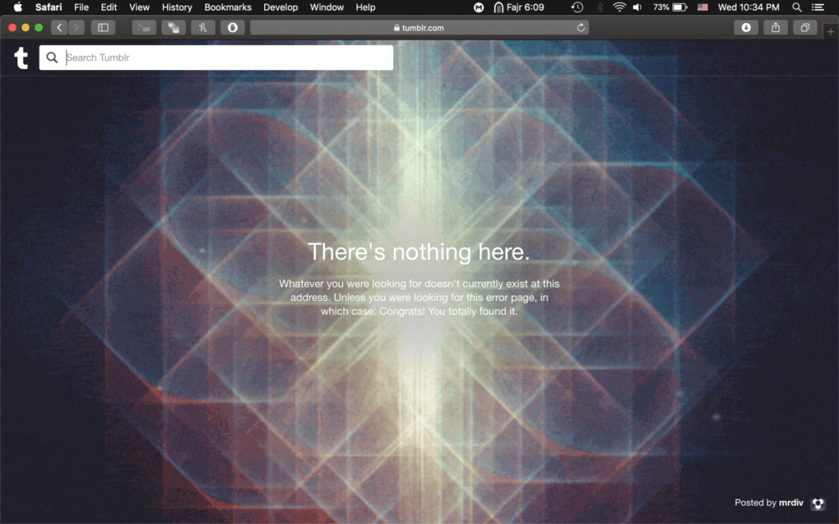Open the Bookmarks menu
This screenshot has width=839, height=524.
point(227,8)
